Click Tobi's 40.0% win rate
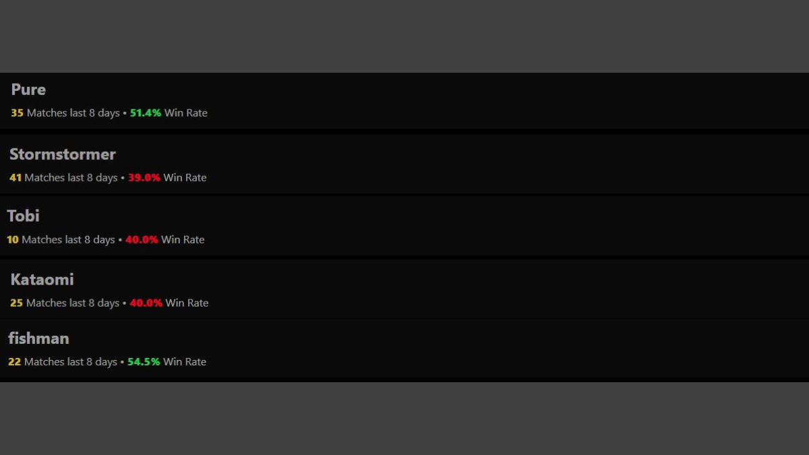 142,240
